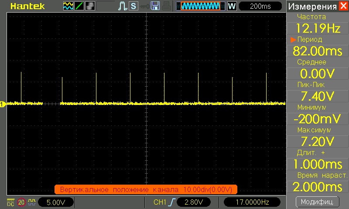The image size is (349, 209).
Task: Click the green probe waveform icon
Action: click(x=32, y=202)
